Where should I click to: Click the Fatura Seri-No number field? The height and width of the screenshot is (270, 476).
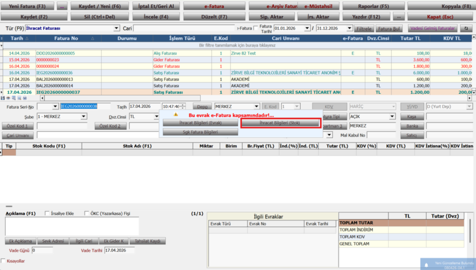(x=86, y=106)
